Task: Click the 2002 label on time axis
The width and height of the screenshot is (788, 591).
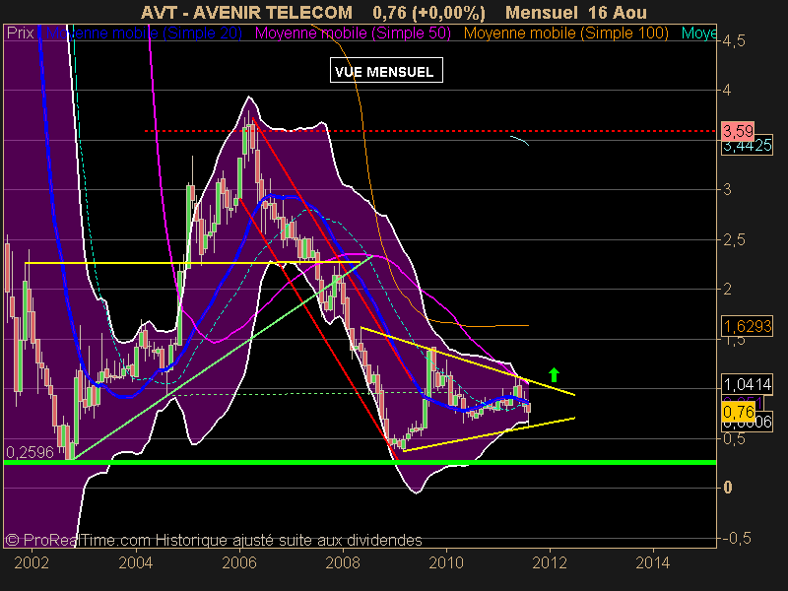Action: [x=32, y=562]
